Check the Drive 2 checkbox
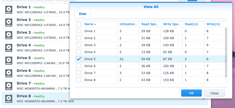Screen dimensions: 235x108 tap(78, 38)
